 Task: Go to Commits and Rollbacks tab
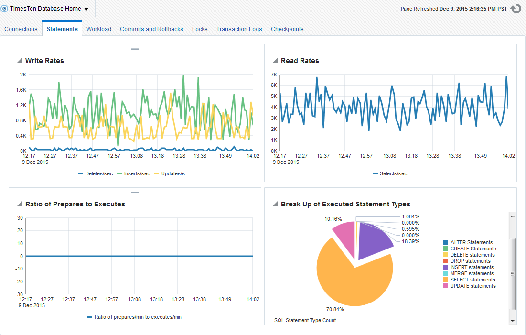tap(151, 29)
